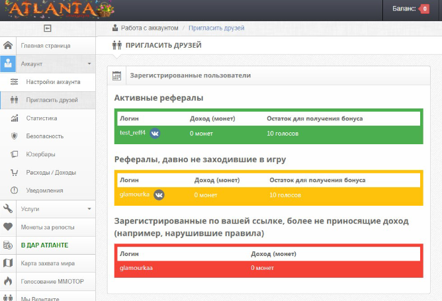
Task: Click people icon beside ПРИГЛАСИТЬ ДРУЗЕЙ title
Action: pos(117,45)
